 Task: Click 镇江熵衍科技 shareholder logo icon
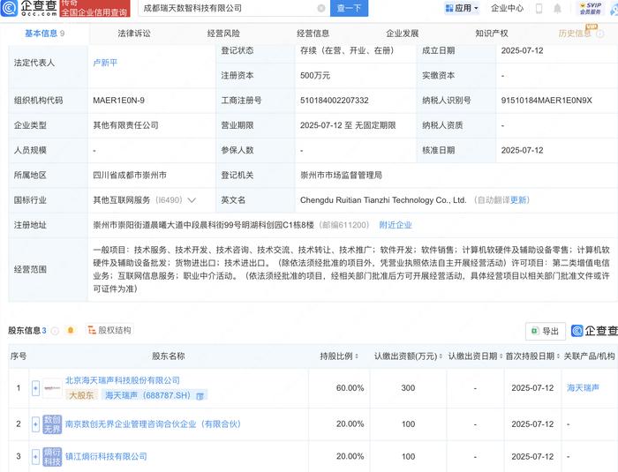[x=52, y=457]
